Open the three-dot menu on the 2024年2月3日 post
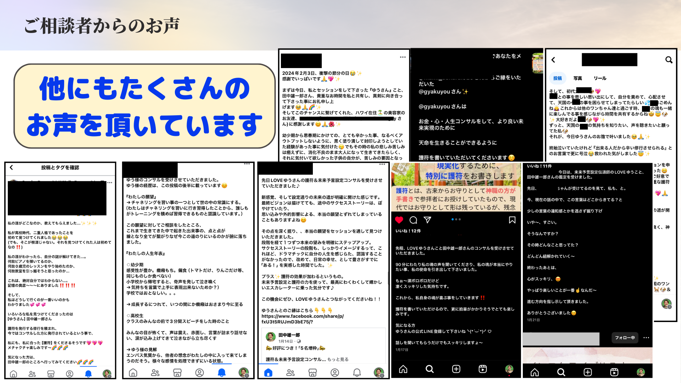Viewport: 681px width, 383px height. tap(403, 57)
